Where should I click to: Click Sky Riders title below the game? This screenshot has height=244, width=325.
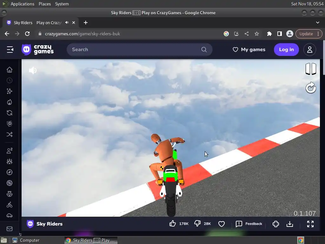[x=49, y=224]
